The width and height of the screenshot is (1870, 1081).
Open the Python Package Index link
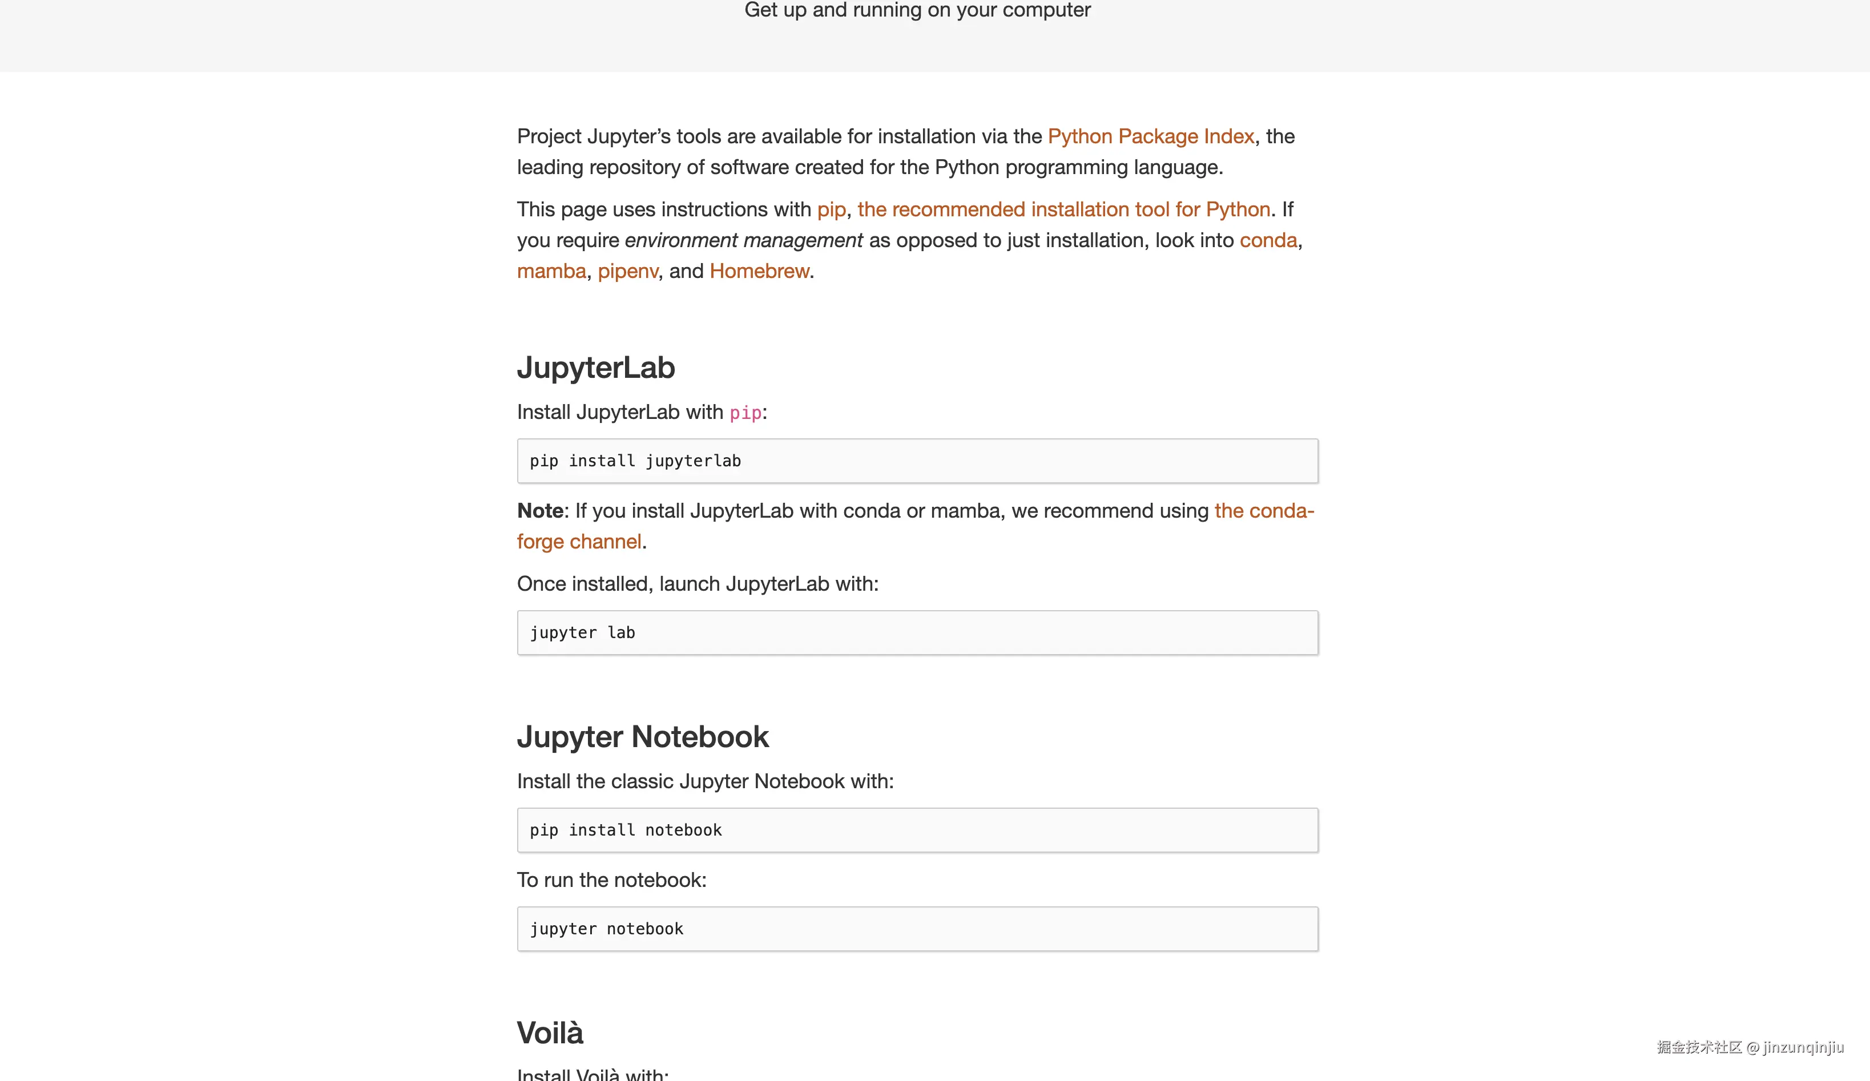point(1150,136)
